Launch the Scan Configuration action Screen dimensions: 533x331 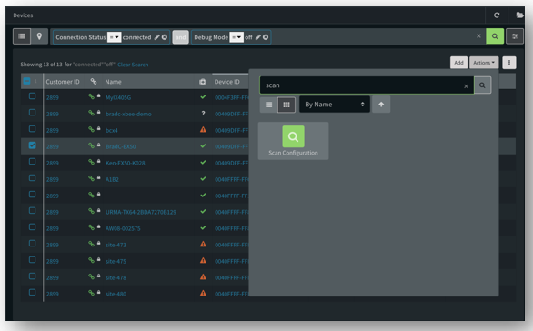294,141
